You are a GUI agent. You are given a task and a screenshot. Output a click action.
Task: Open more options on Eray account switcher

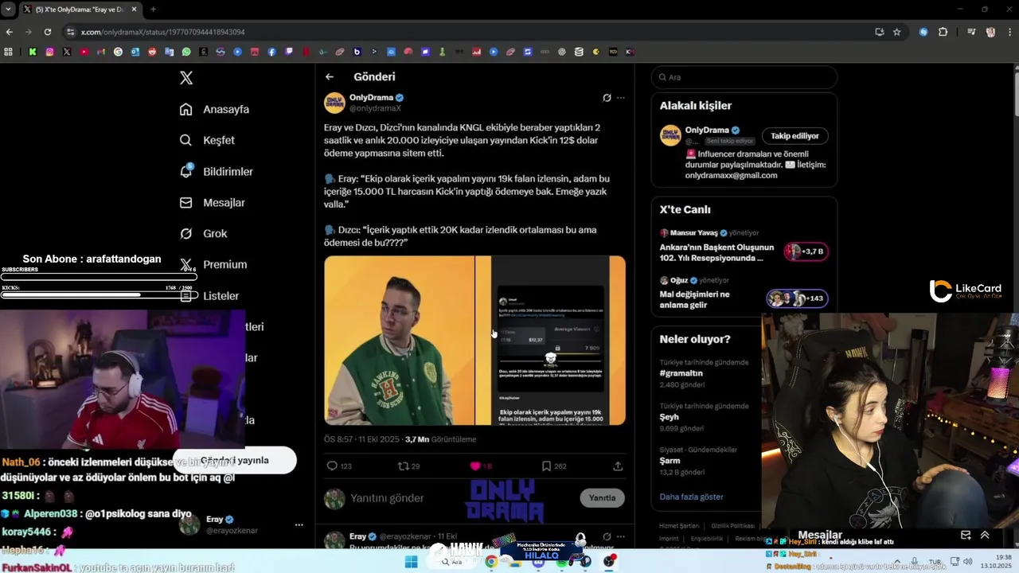(x=299, y=525)
